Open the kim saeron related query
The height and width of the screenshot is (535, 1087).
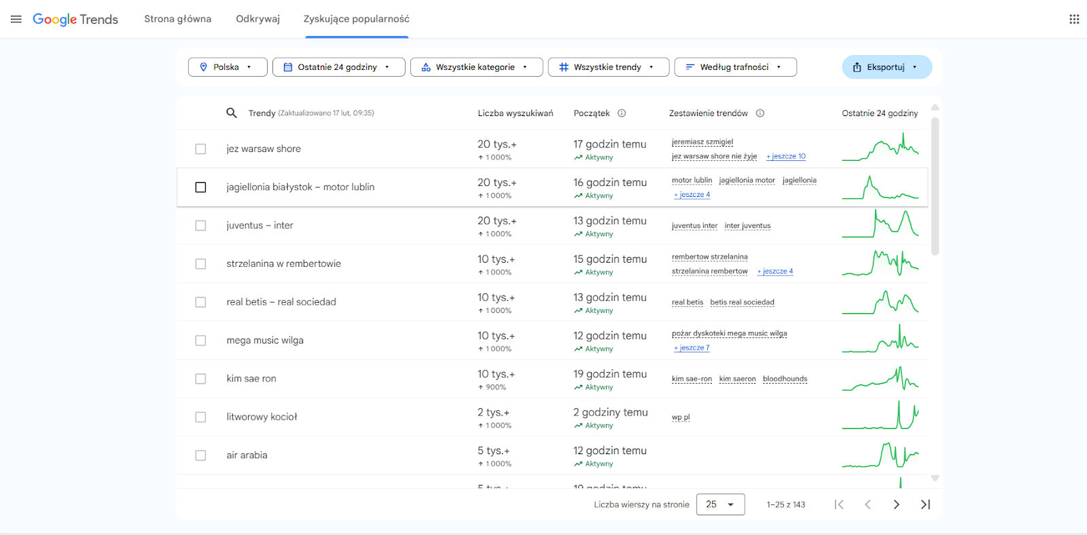[737, 379]
